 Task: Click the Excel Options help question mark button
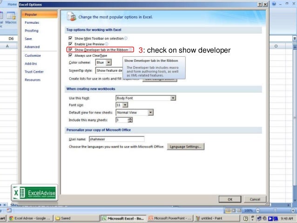(x=260, y=4)
